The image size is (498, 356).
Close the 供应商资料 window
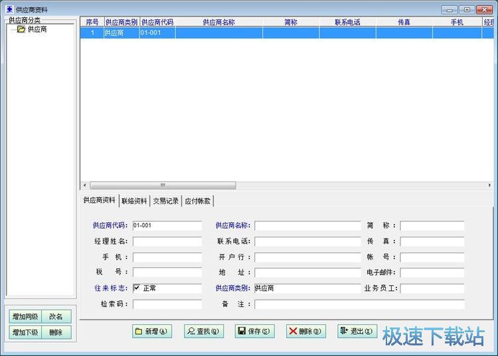click(x=484, y=10)
